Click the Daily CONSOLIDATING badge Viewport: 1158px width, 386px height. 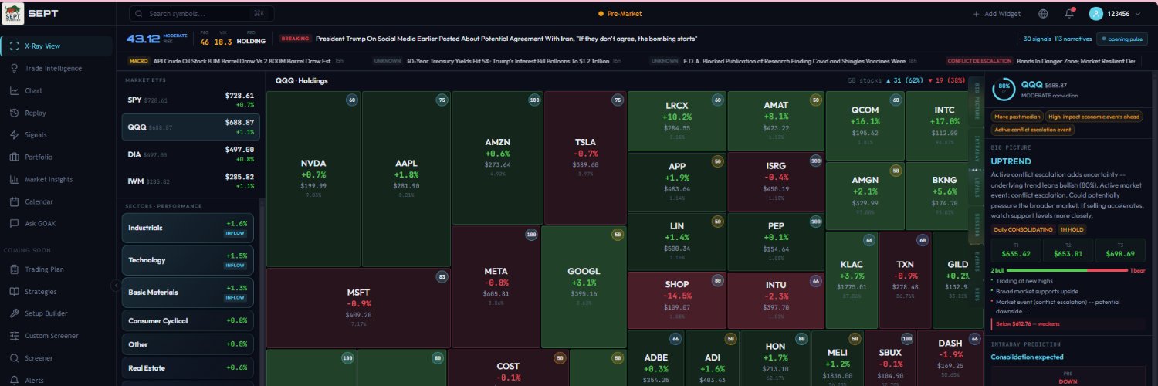click(x=1023, y=229)
